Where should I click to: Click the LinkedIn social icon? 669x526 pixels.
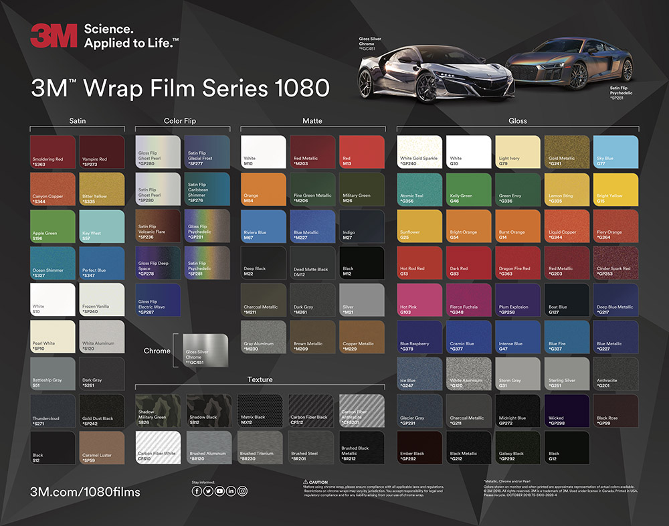[231, 491]
